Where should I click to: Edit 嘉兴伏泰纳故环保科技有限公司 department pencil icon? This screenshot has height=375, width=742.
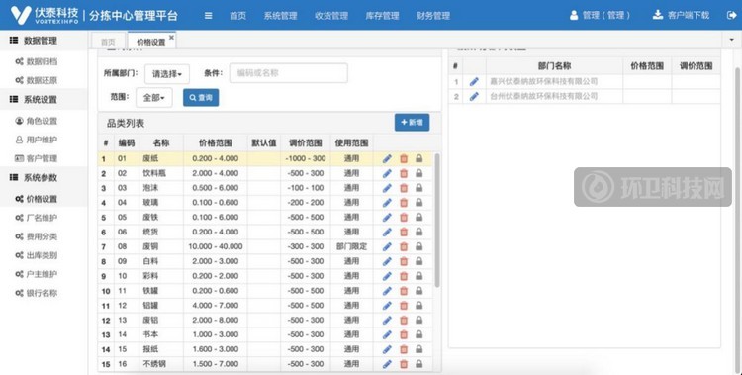pos(474,82)
